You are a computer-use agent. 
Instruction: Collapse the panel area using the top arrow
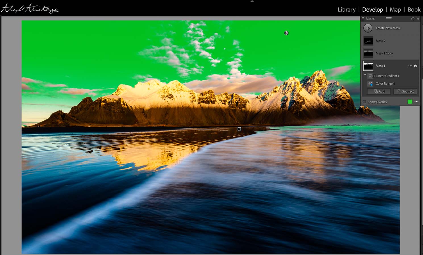coord(252,1)
